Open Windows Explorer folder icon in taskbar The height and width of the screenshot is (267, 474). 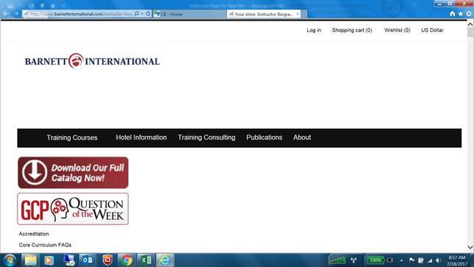click(30, 260)
